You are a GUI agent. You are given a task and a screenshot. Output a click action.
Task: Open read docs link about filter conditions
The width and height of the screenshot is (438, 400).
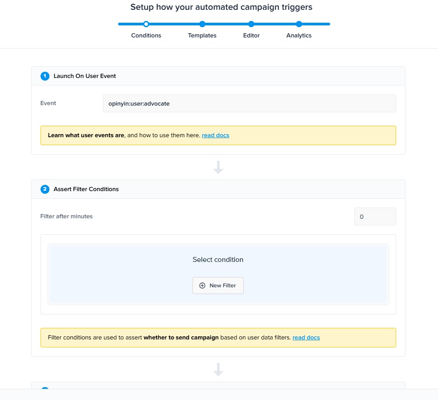tap(306, 338)
